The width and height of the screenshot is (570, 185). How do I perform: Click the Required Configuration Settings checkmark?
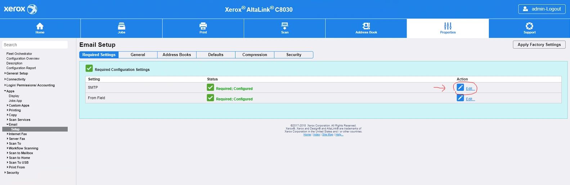(89, 68)
